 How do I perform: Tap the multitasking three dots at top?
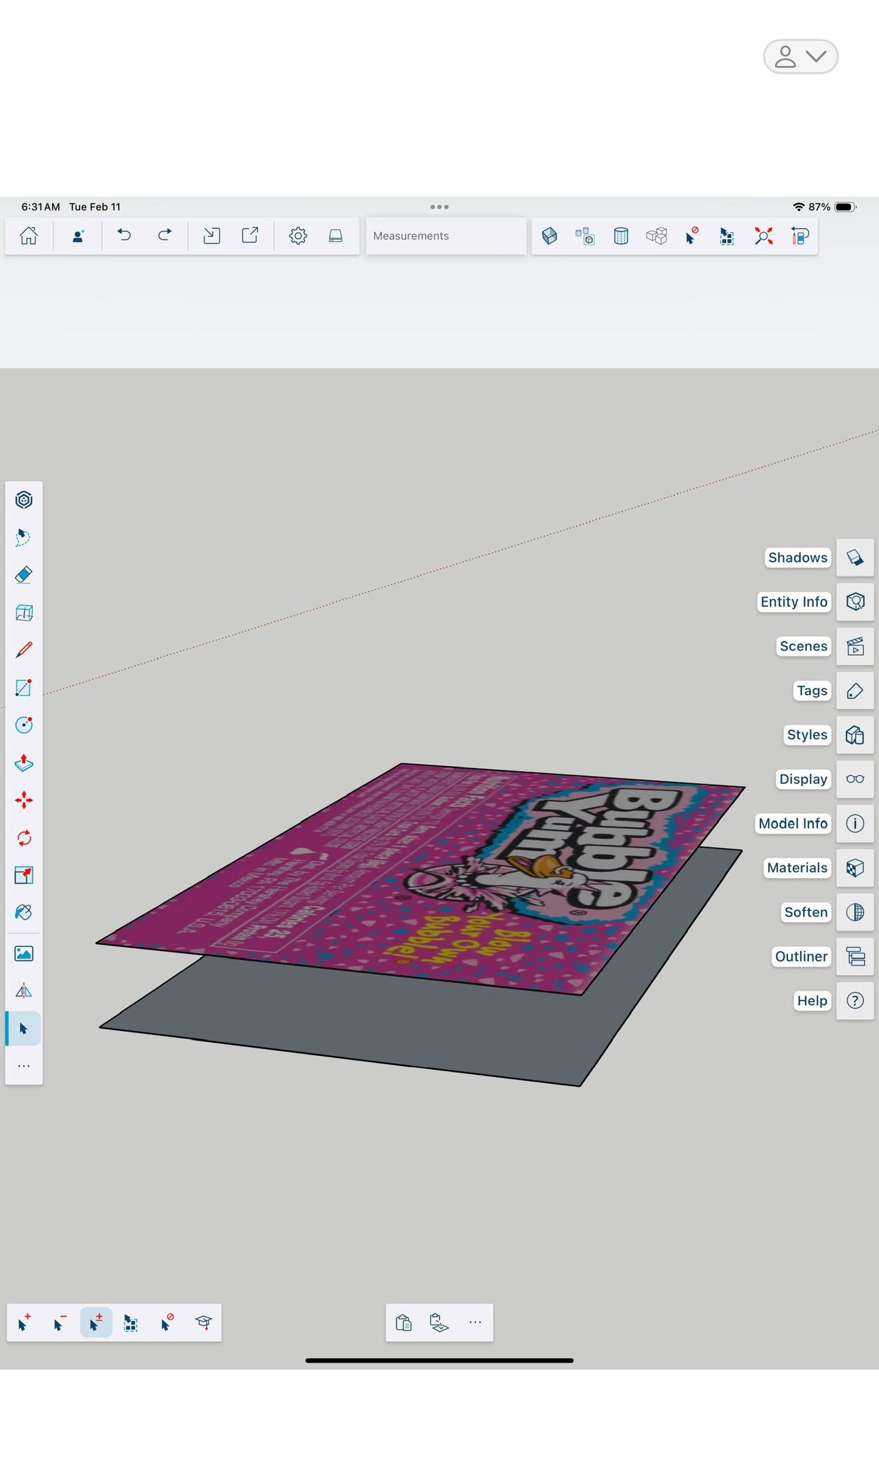[439, 207]
